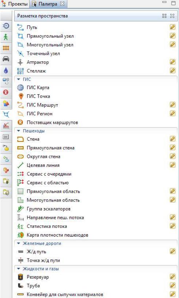Viewport: 179px width, 298px height.
Task: Change palette view mode grid icon
Action: [164, 16]
